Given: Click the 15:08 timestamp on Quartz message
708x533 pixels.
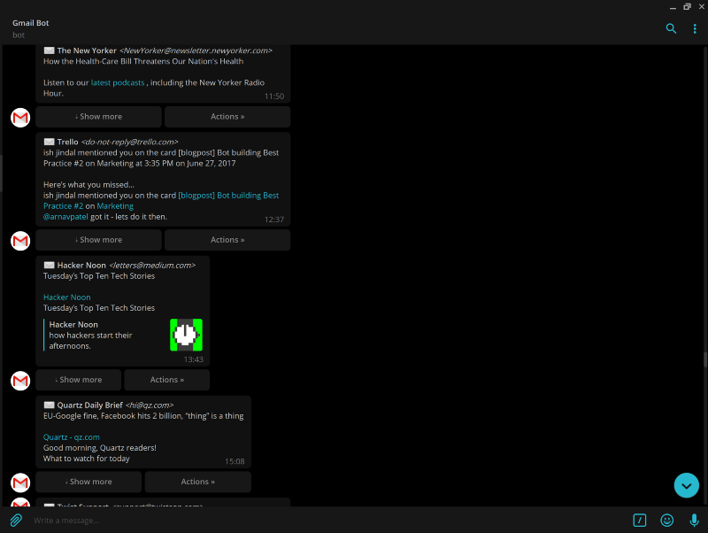Looking at the screenshot, I should 235,461.
